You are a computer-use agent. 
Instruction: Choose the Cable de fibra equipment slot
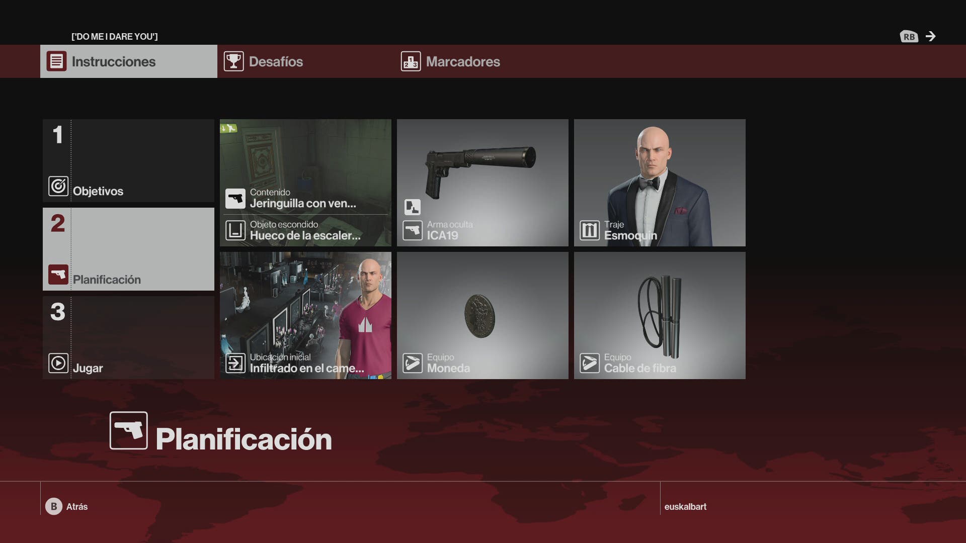coord(660,315)
